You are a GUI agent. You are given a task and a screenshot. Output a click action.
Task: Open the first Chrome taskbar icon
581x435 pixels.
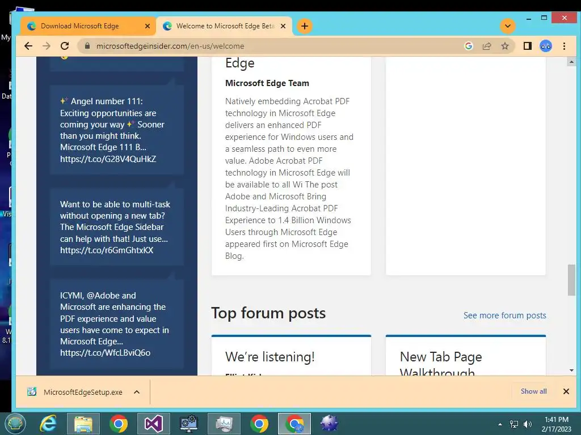(119, 424)
